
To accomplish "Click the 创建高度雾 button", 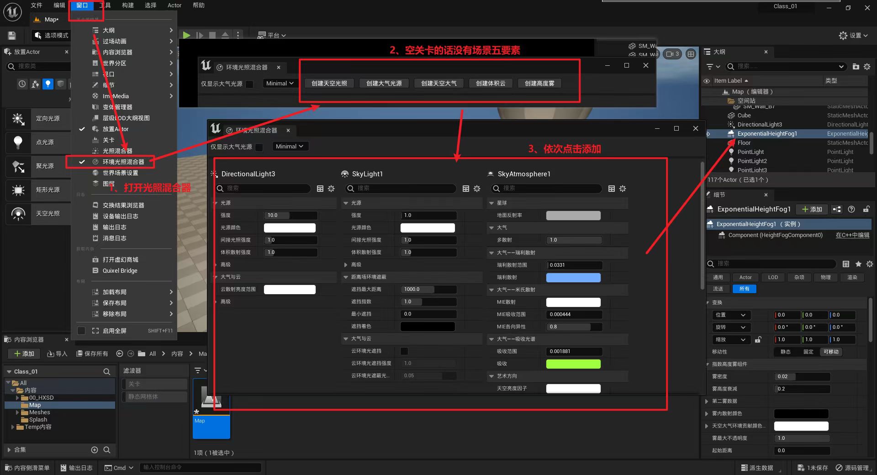I will [539, 83].
